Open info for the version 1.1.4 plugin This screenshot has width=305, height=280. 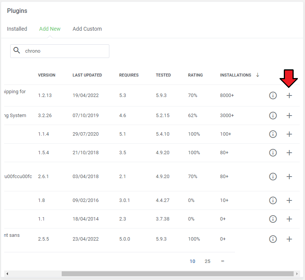273,134
